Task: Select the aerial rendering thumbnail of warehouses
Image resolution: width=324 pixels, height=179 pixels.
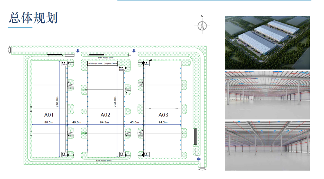Action: point(267,43)
